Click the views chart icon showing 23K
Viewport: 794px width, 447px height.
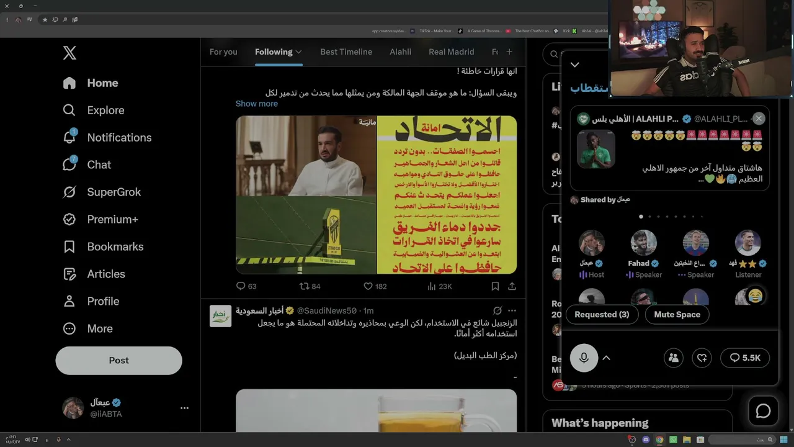click(x=432, y=286)
